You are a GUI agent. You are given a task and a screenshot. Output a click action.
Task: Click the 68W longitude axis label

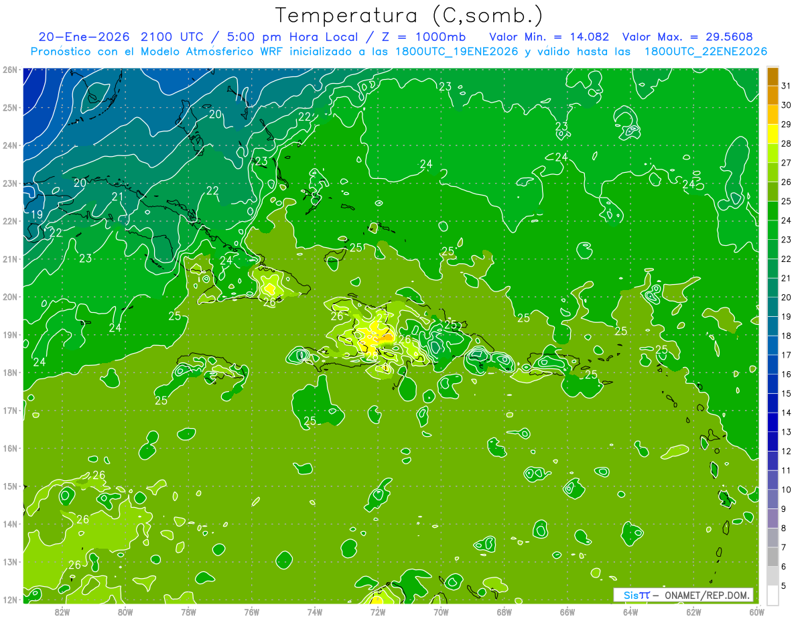pyautogui.click(x=504, y=612)
